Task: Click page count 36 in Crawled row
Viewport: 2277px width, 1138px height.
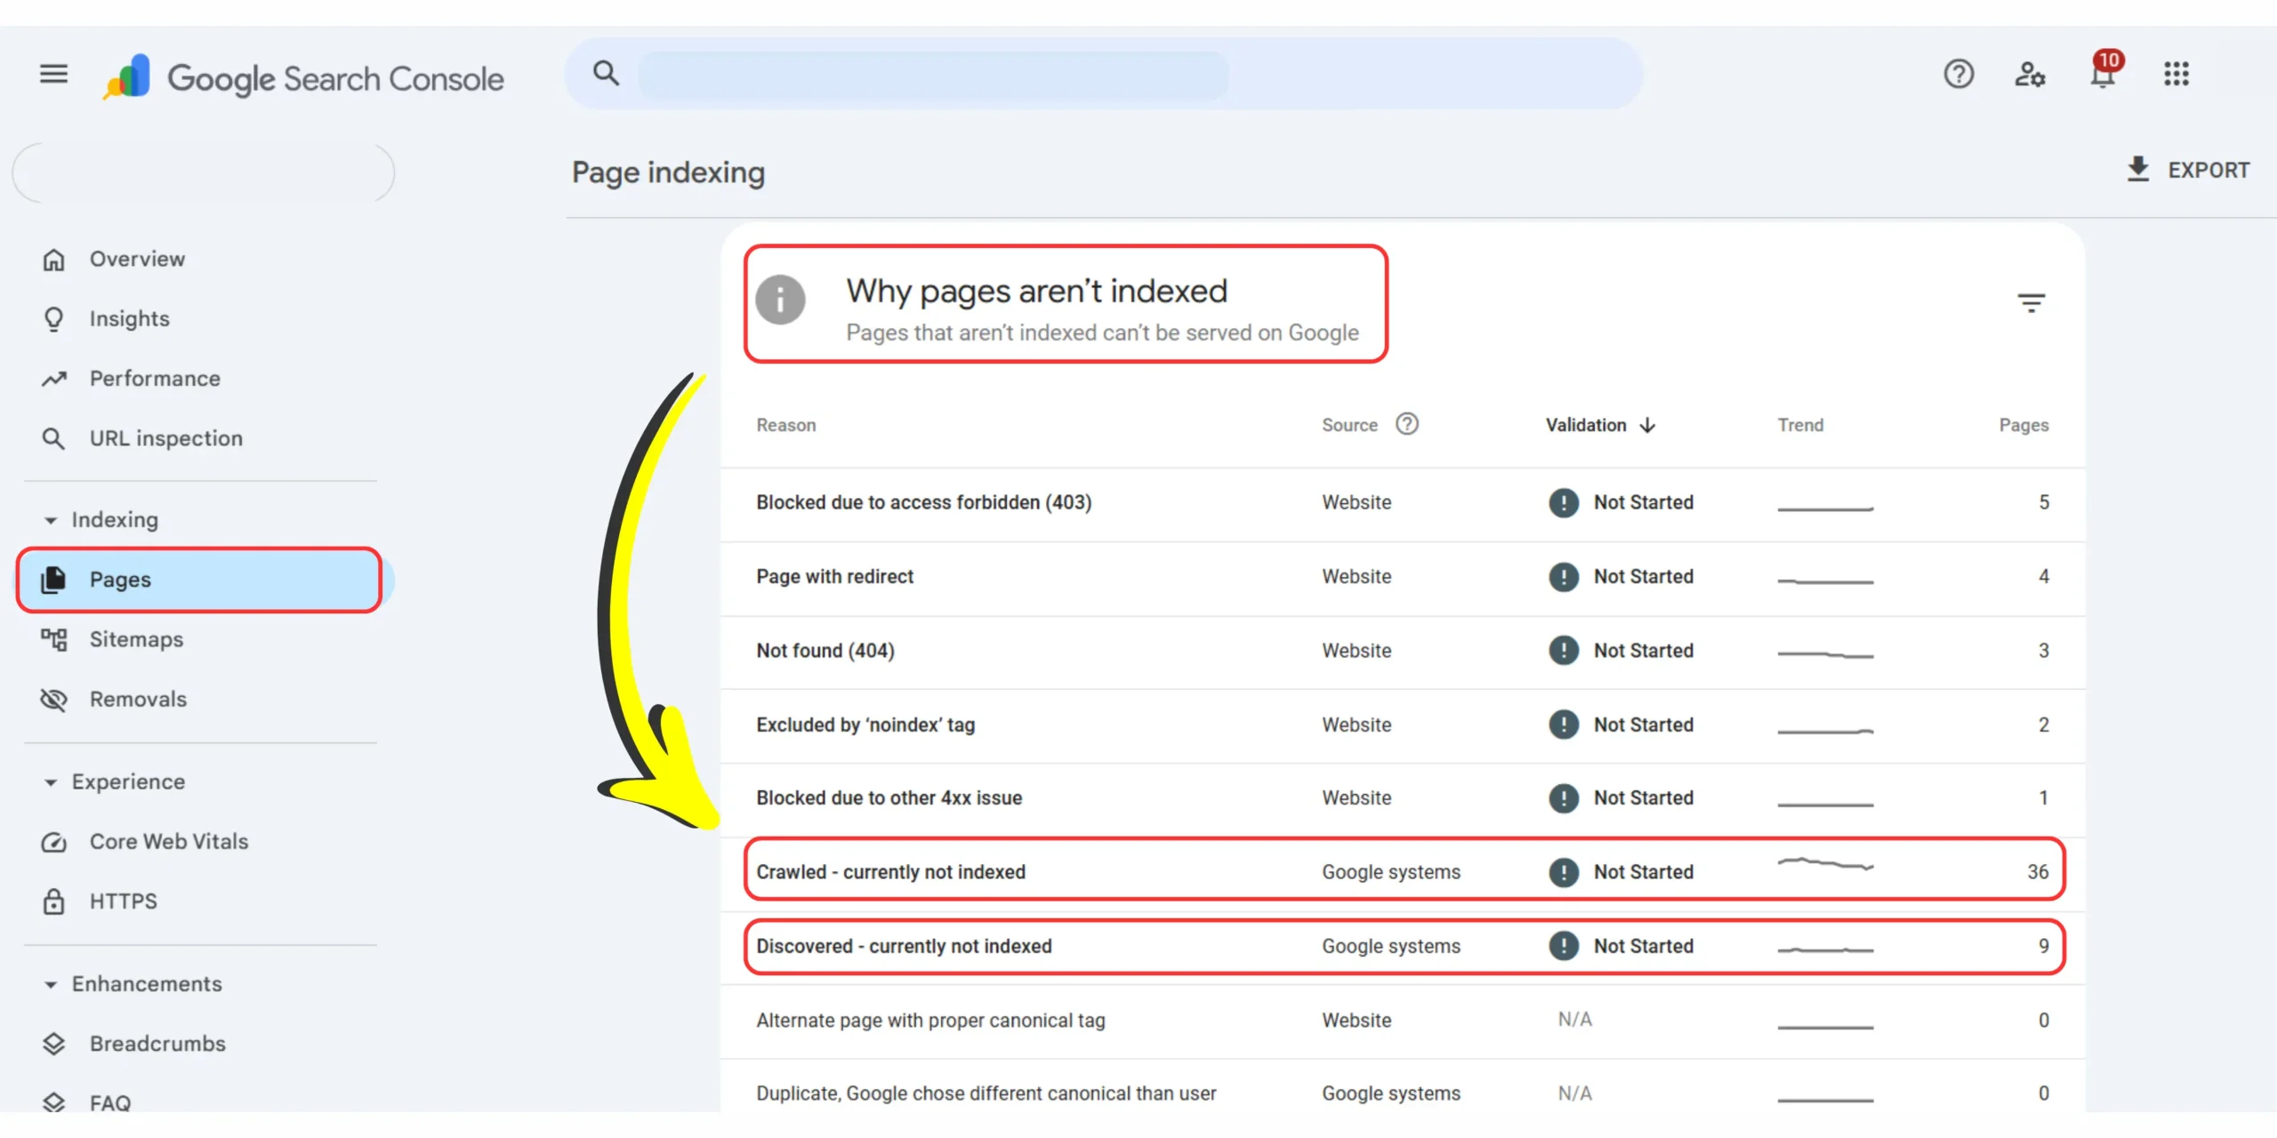Action: 2038,872
